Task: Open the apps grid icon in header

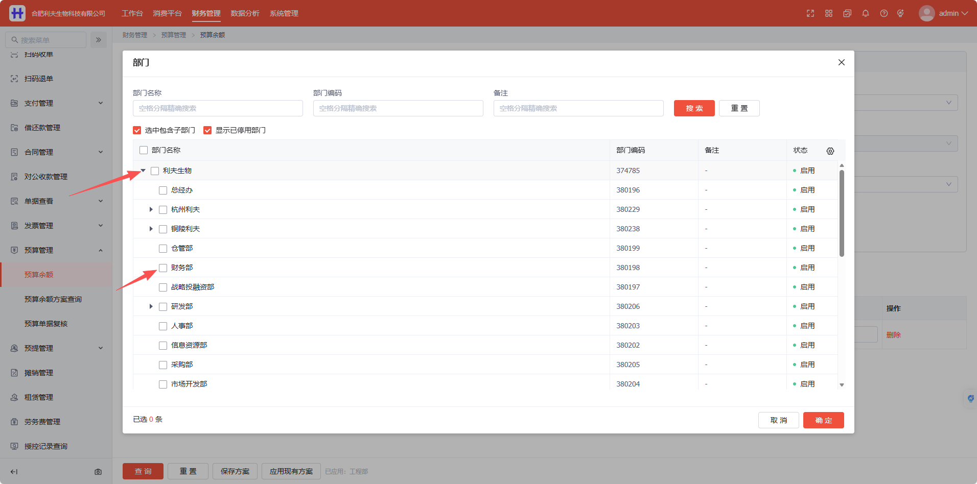Action: (x=829, y=13)
